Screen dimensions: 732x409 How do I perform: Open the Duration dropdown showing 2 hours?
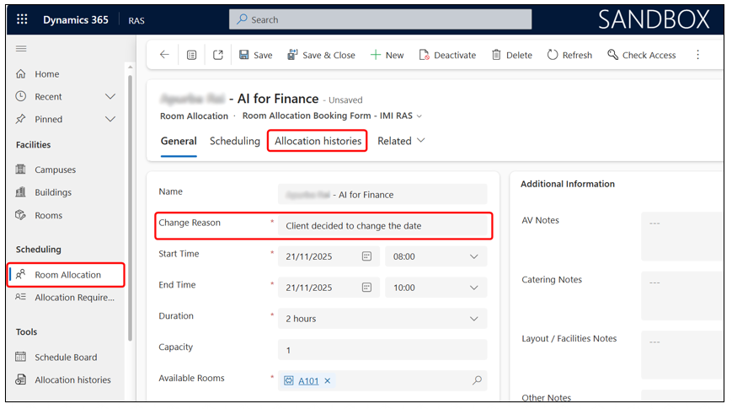[382, 319]
